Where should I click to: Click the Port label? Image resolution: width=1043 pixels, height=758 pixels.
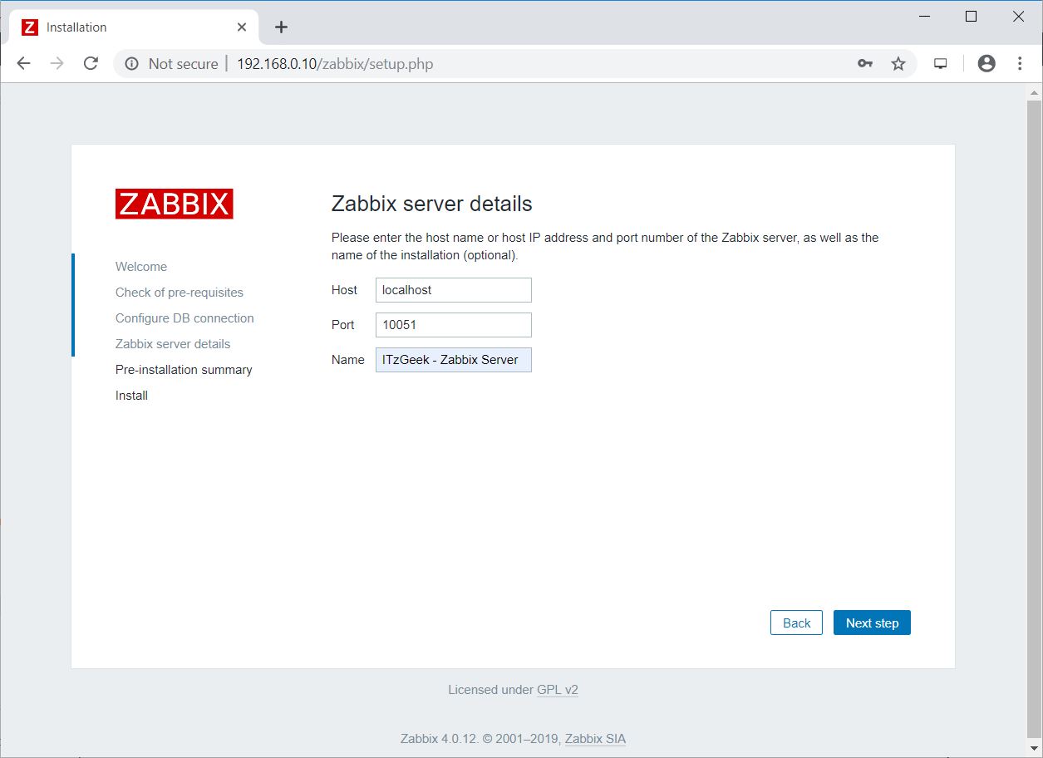[x=342, y=325]
